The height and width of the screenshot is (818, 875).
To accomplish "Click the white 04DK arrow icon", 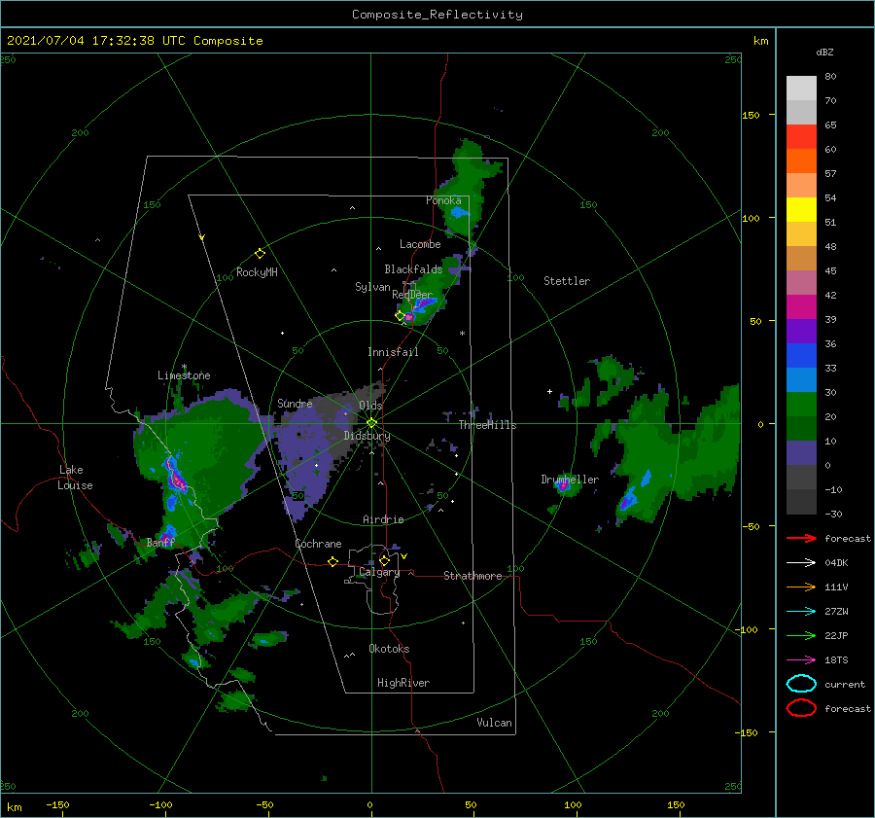I will point(801,562).
